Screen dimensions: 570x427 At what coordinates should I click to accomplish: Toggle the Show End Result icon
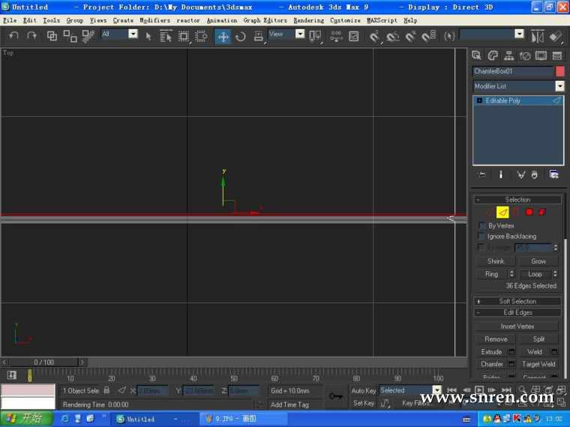[x=501, y=175]
